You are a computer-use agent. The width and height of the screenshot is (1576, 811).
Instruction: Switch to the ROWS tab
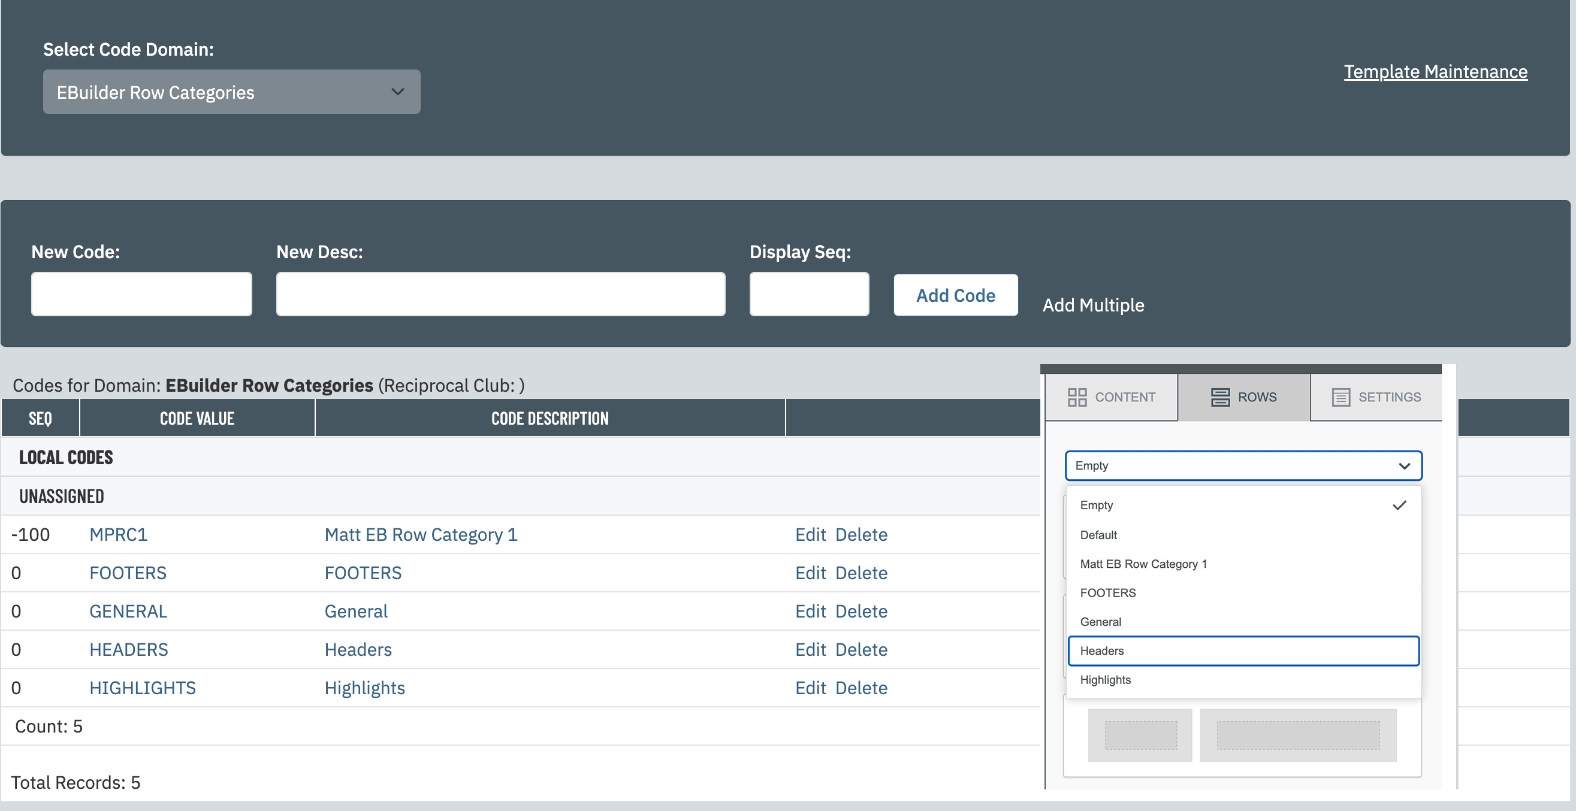(x=1244, y=397)
